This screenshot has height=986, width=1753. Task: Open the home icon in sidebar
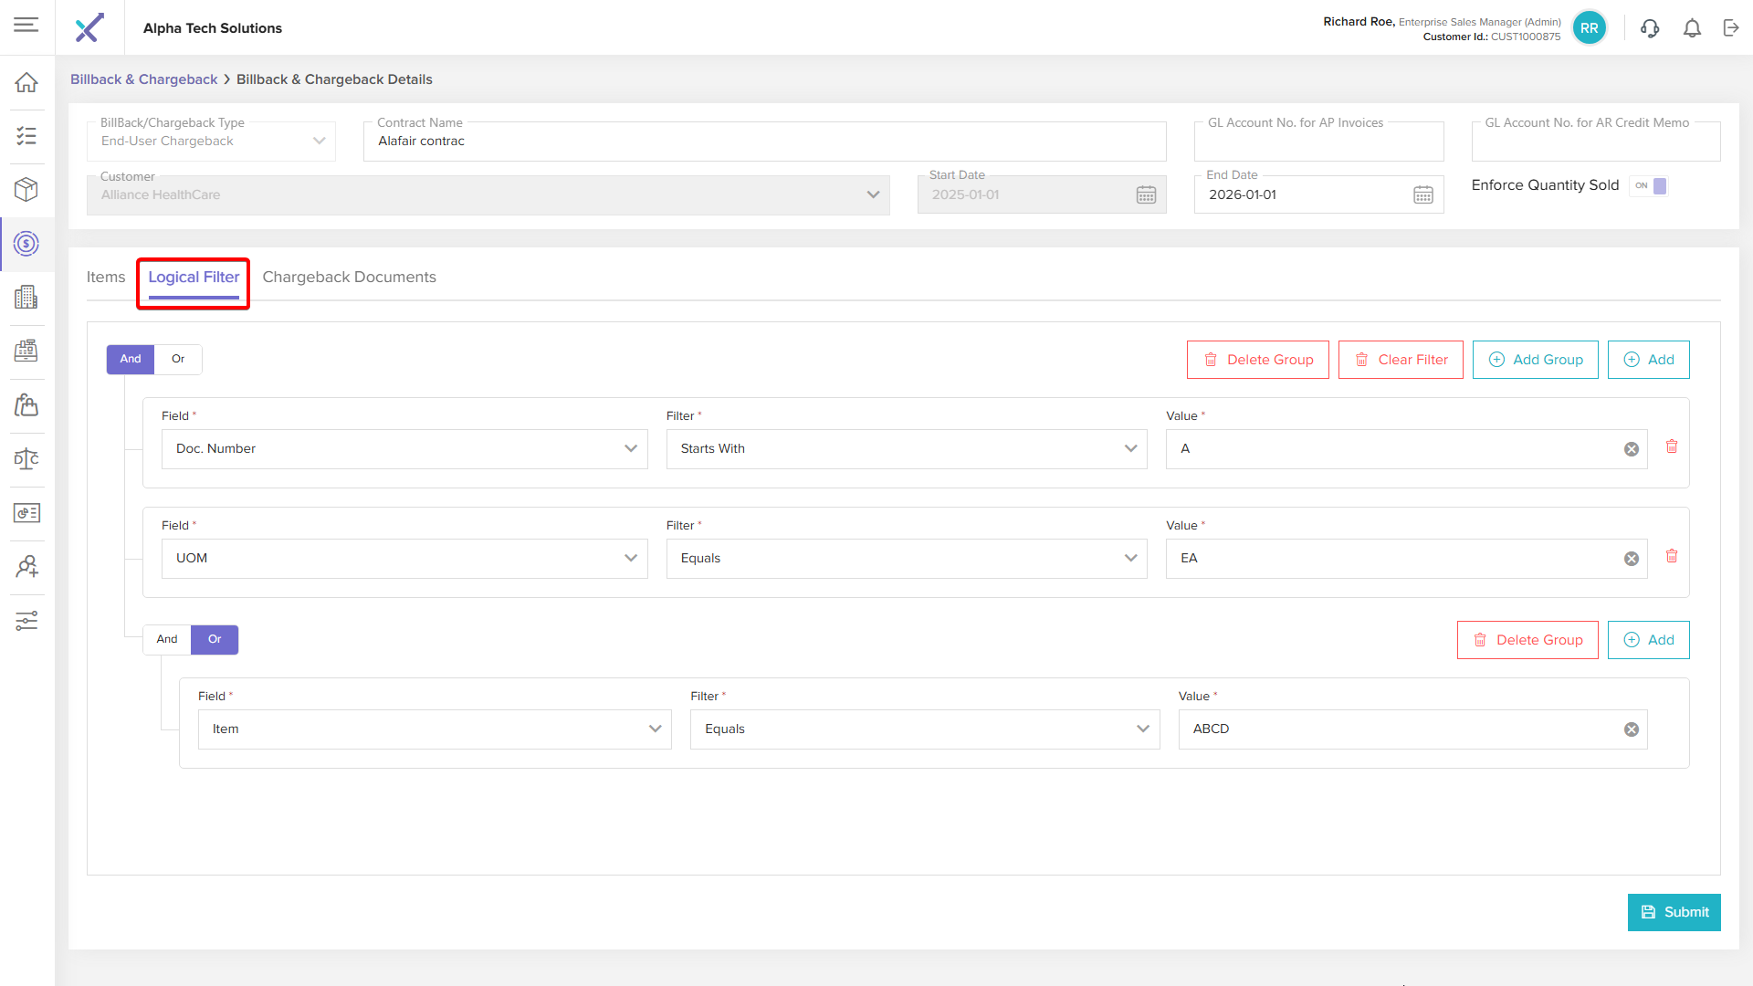pyautogui.click(x=26, y=82)
